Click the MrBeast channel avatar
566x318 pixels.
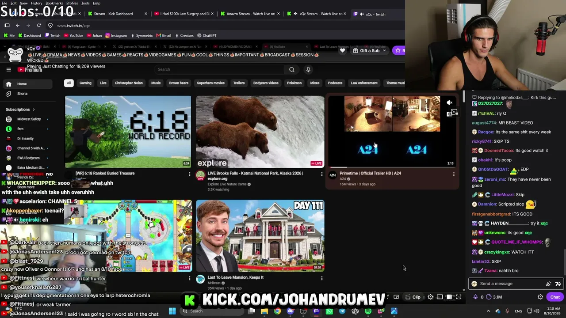(x=200, y=279)
